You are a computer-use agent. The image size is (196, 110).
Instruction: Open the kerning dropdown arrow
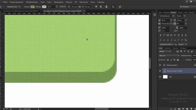[x=171, y=24]
